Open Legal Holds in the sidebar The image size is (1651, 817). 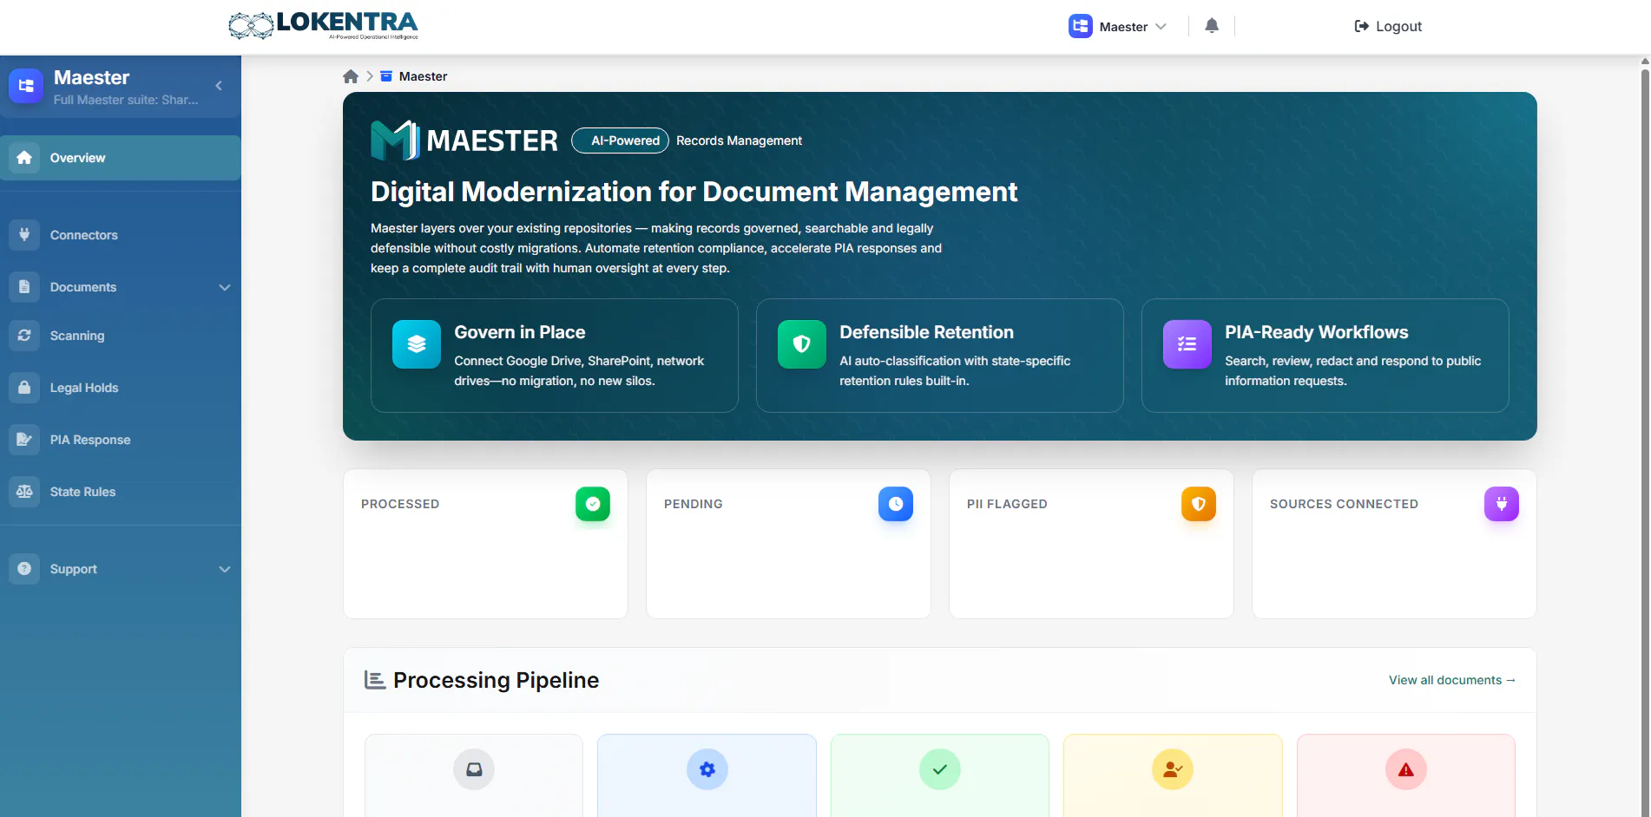click(121, 388)
